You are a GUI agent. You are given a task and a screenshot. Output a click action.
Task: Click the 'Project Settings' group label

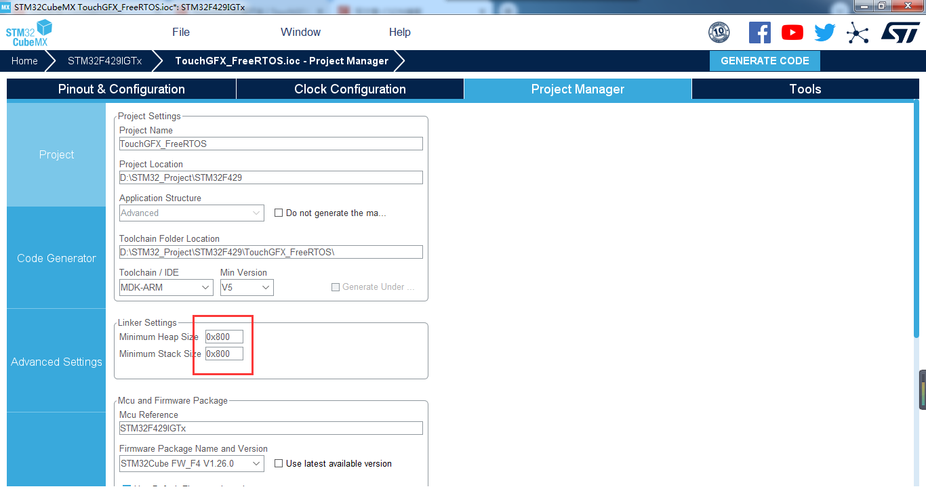point(149,116)
